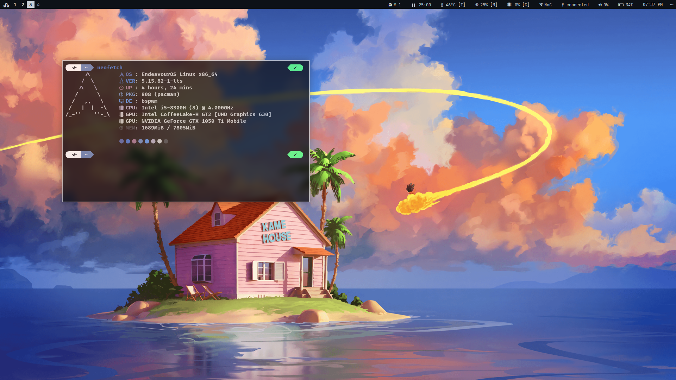
Task: Click the battery icon showing 34%
Action: click(x=621, y=5)
